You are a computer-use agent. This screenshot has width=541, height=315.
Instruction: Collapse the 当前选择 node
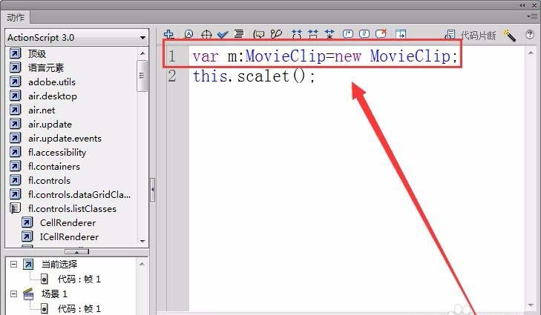click(x=13, y=265)
